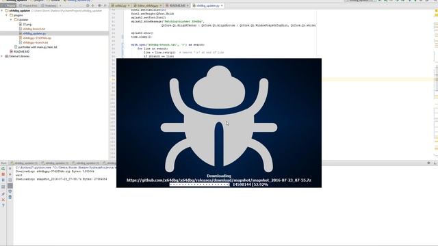This screenshot has width=438, height=246.
Task: Hide the Project tool window
Action: pyautogui.click(x=105, y=5)
